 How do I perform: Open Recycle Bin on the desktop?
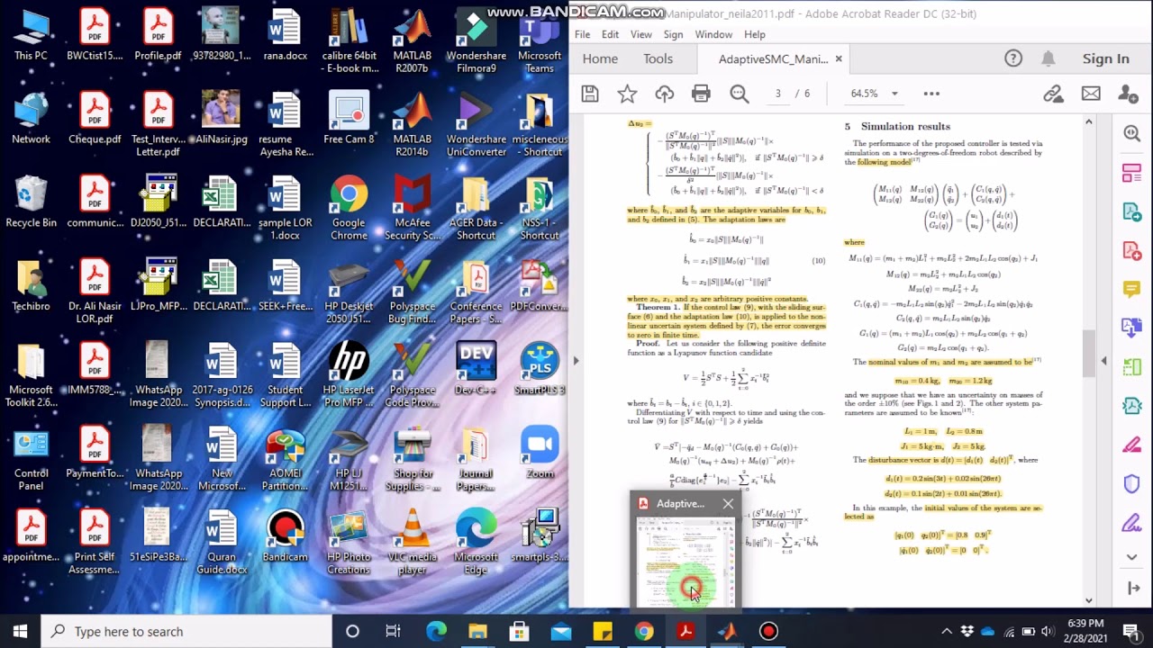point(31,202)
